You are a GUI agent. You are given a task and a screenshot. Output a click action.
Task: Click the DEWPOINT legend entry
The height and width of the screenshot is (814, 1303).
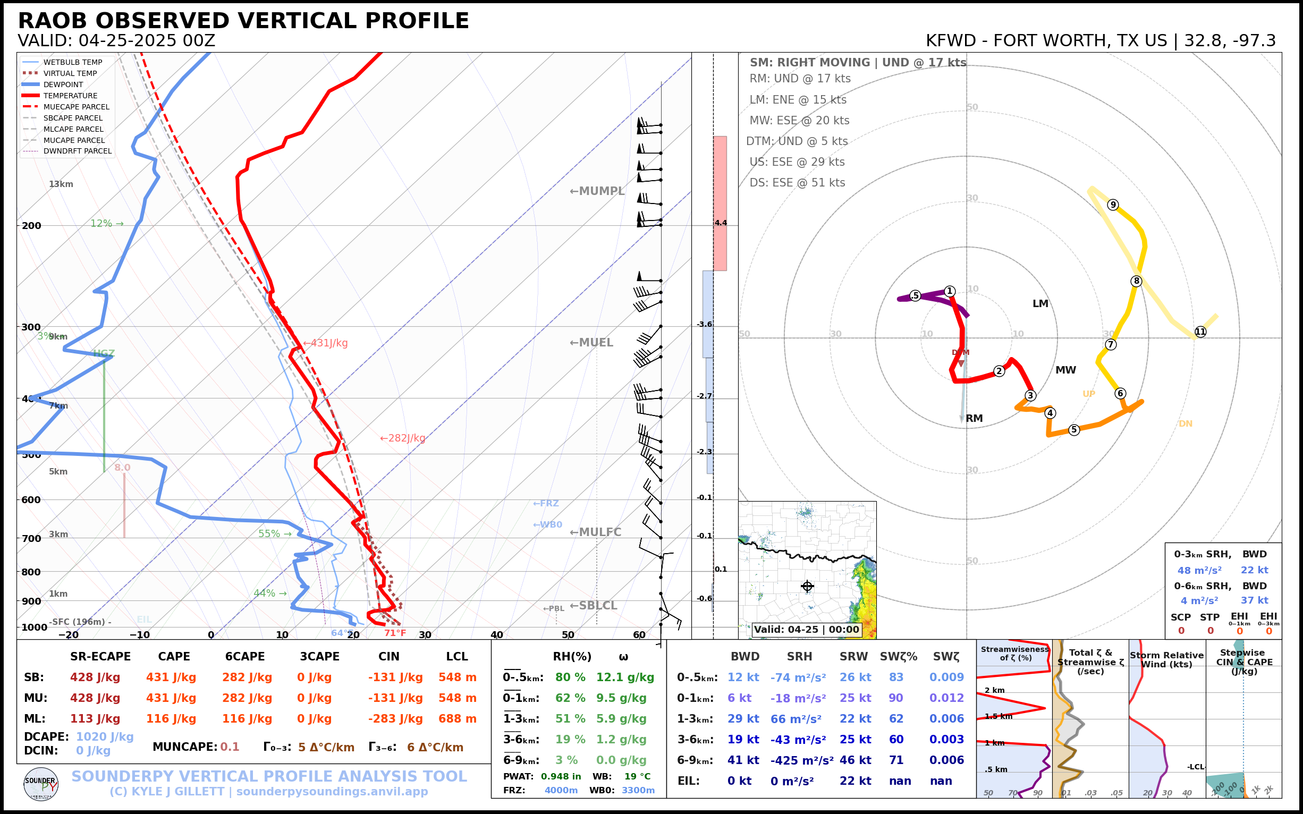point(63,84)
